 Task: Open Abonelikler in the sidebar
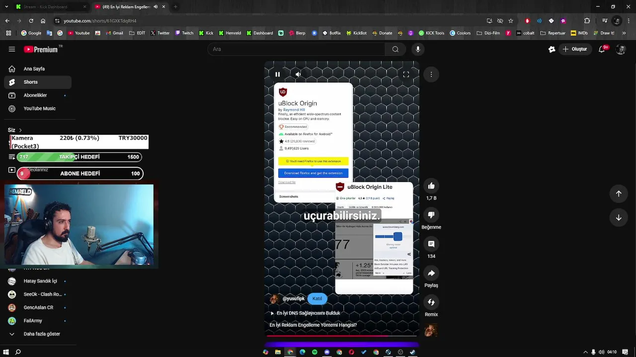(38, 95)
